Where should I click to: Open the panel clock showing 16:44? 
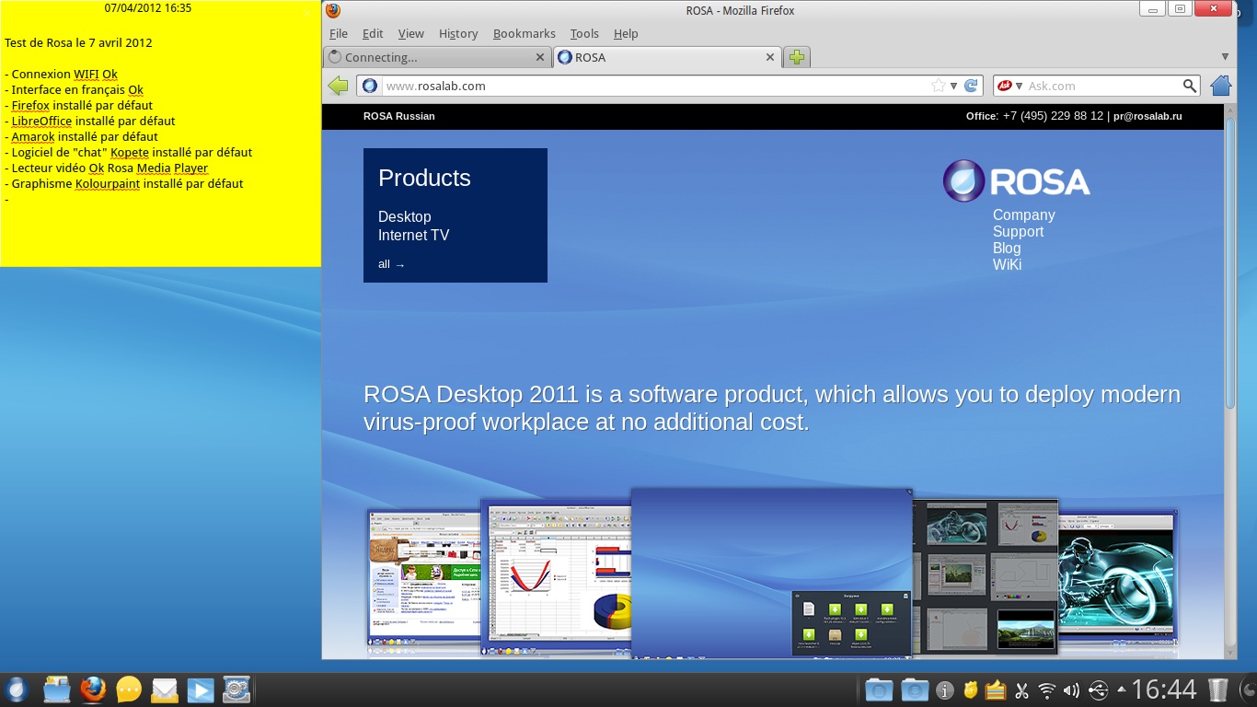[1163, 690]
